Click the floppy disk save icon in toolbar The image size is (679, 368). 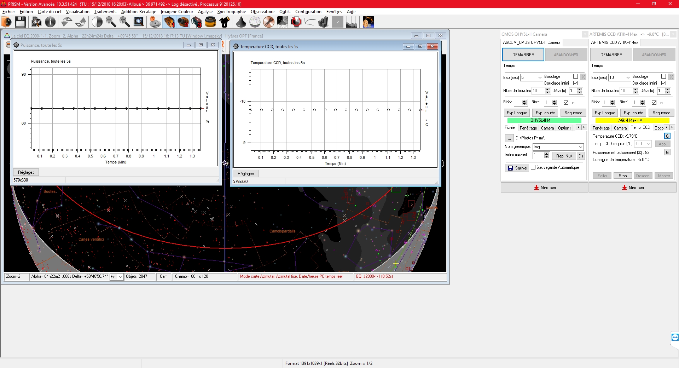(20, 22)
